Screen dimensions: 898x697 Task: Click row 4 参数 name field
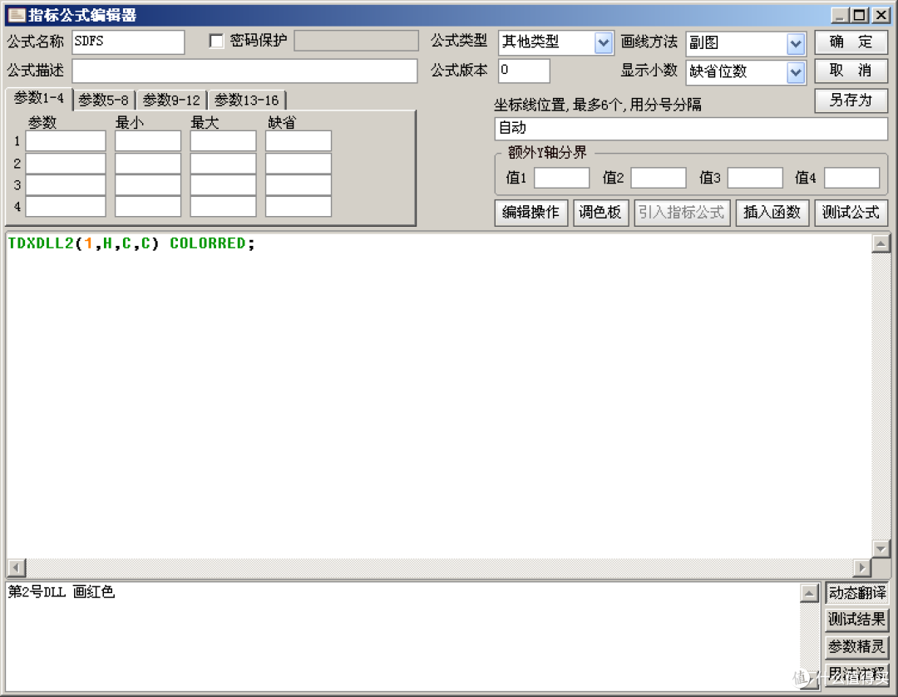coord(66,207)
